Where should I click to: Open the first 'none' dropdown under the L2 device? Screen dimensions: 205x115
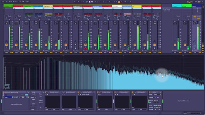(x=65, y=109)
